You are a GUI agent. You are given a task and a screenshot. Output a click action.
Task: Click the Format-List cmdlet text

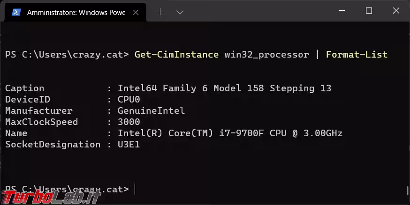point(357,55)
